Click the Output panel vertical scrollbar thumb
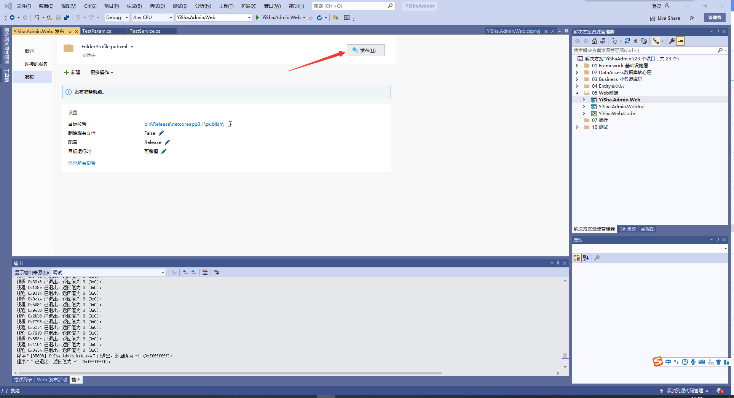Viewport: 734px width, 398px height. pyautogui.click(x=565, y=355)
